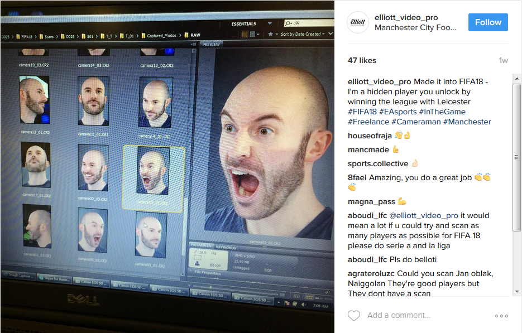Image resolution: width=522 pixels, height=333 pixels.
Task: Open the Manchester City Foo... location link
Action: (x=415, y=28)
